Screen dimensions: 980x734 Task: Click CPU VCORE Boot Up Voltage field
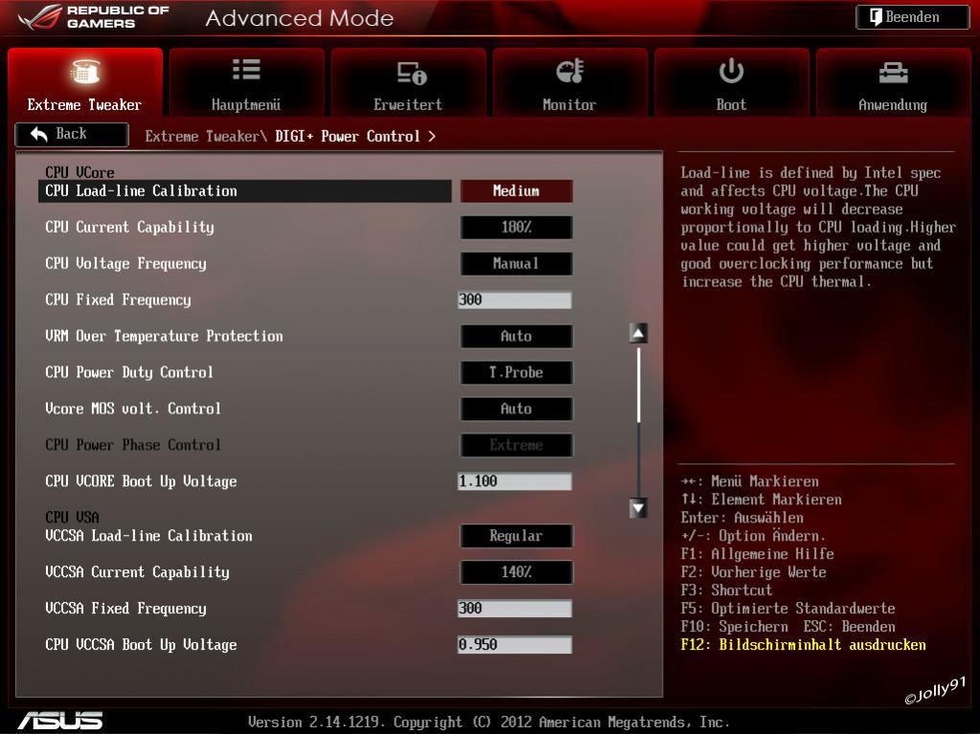pyautogui.click(x=514, y=481)
